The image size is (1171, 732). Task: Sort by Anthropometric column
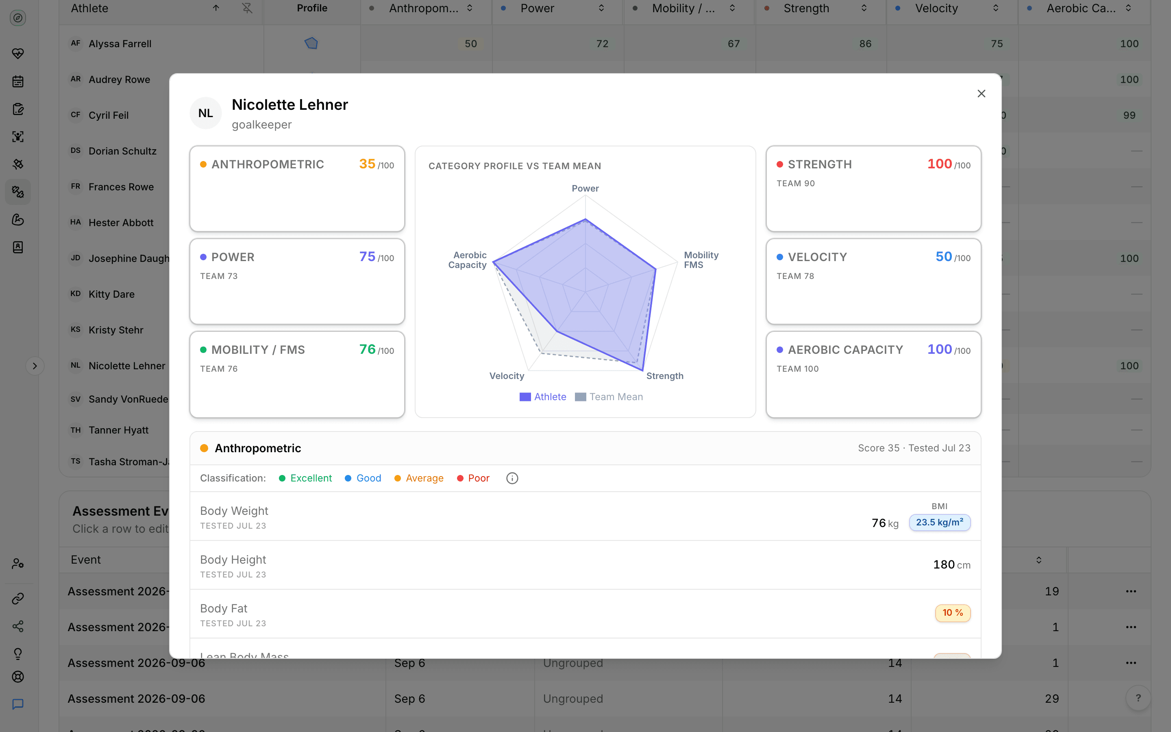pos(469,8)
